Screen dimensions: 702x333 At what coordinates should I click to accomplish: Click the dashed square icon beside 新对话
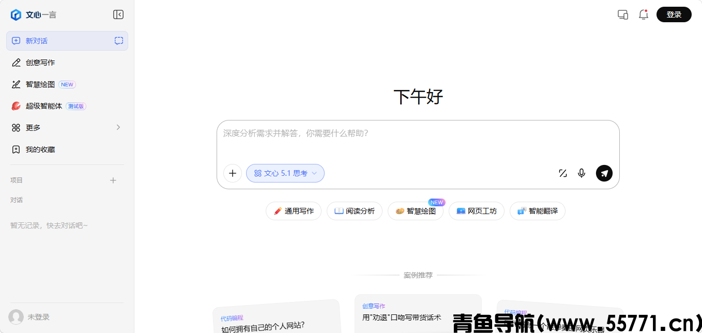click(119, 41)
